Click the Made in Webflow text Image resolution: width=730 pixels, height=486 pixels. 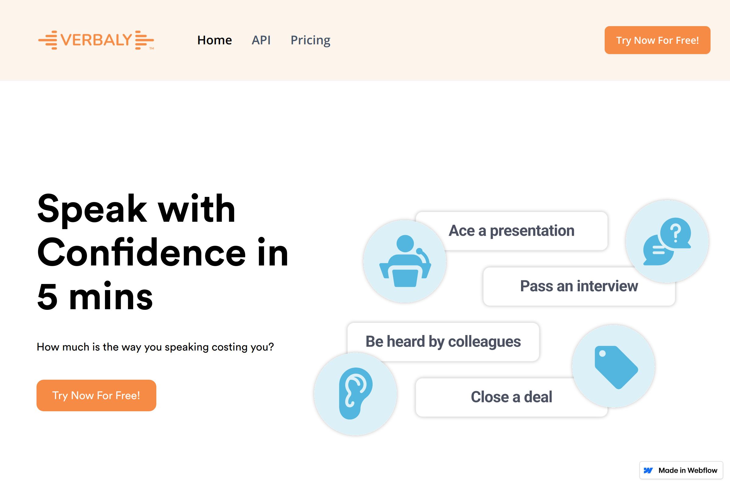[x=687, y=470]
